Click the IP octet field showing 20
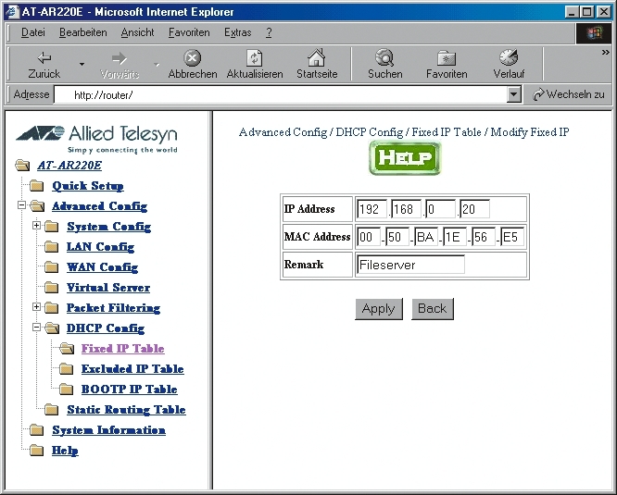 pyautogui.click(x=474, y=209)
